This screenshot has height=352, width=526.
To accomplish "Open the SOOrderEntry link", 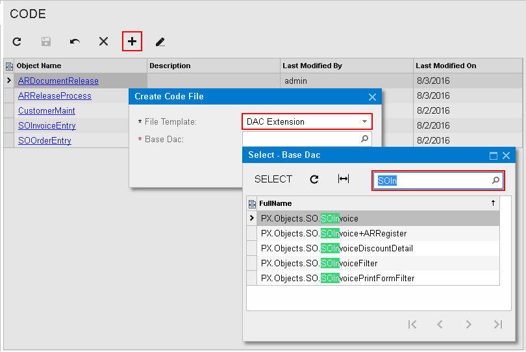I will click(x=45, y=140).
